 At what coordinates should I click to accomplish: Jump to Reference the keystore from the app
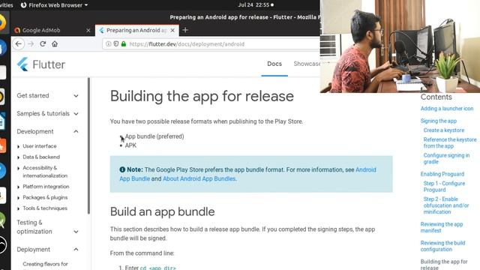point(450,142)
